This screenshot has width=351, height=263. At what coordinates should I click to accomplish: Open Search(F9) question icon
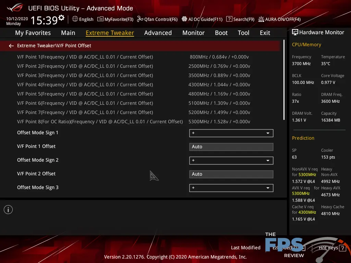pyautogui.click(x=229, y=19)
